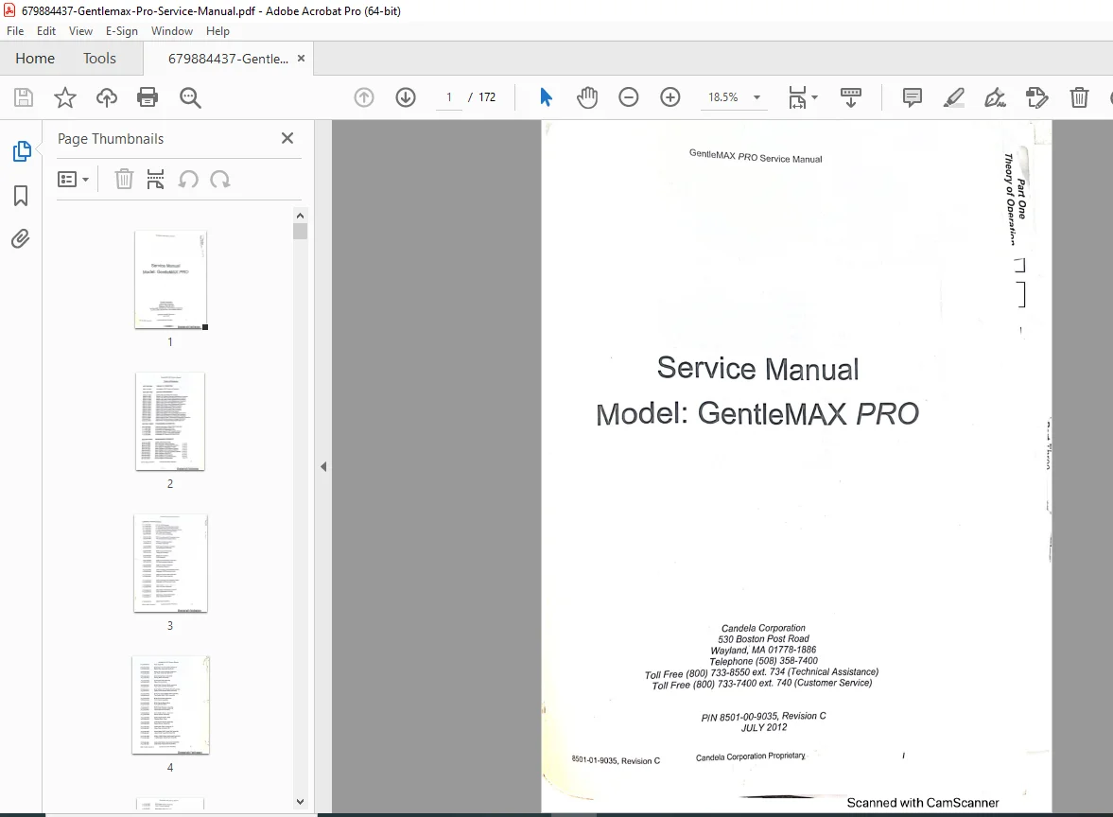Click "Wayland, MA 01778-1886" address line

pyautogui.click(x=763, y=651)
